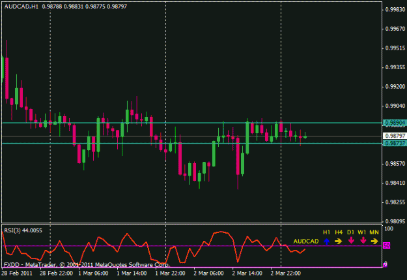The width and height of the screenshot is (407, 280).
Task: Click the 0.98737 lower level price tag
Action: (395, 144)
